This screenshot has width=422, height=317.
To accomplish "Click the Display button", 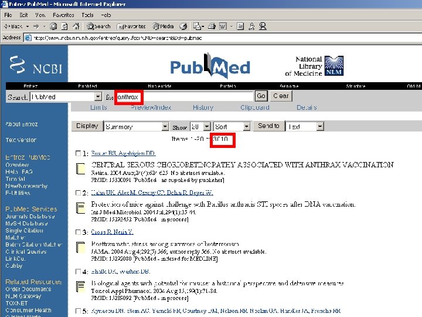I will [87, 126].
